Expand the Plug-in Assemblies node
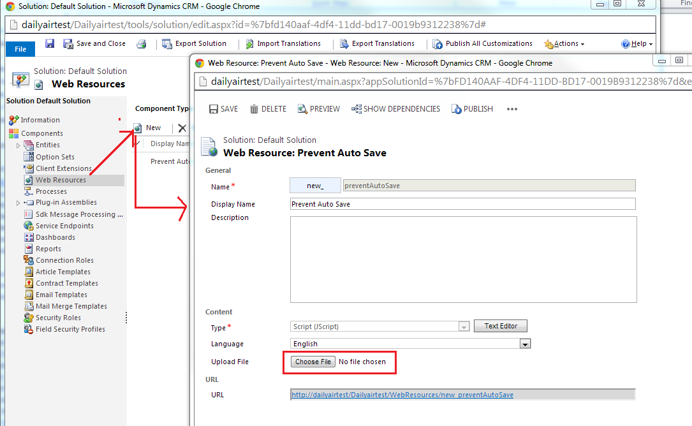The width and height of the screenshot is (692, 426). [18, 203]
